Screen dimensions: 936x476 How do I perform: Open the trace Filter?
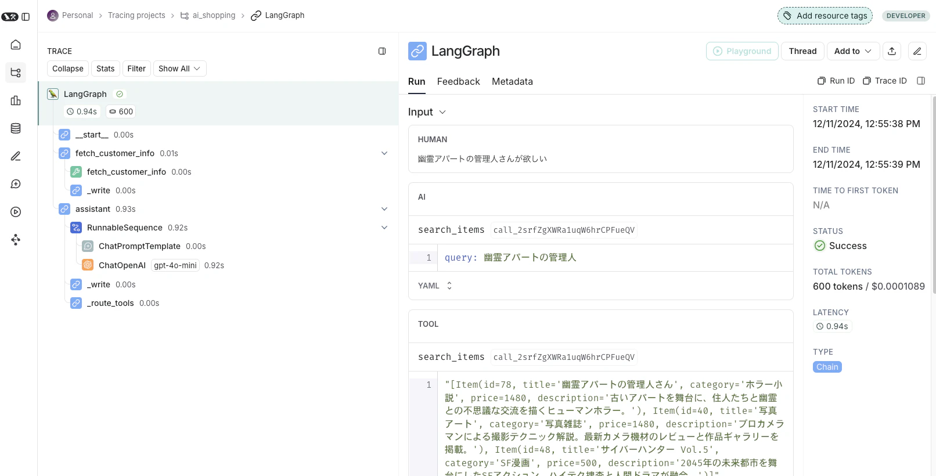click(136, 68)
